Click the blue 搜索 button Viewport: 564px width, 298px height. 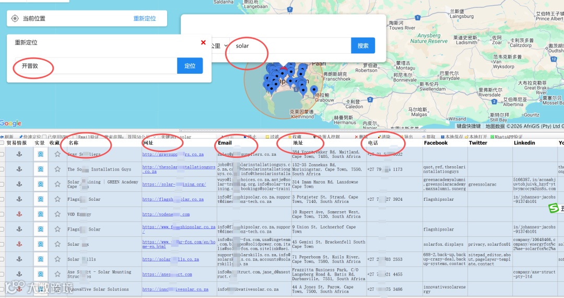click(363, 45)
